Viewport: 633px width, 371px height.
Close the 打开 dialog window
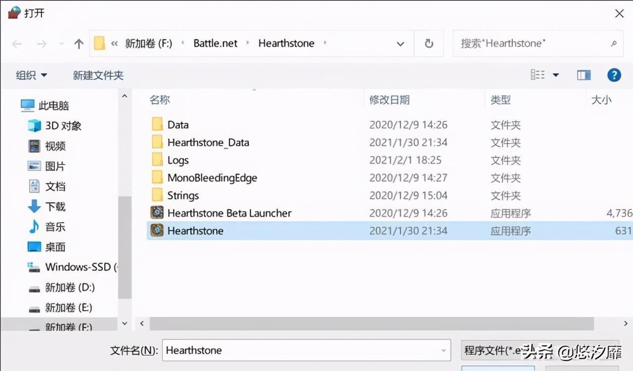pos(619,13)
